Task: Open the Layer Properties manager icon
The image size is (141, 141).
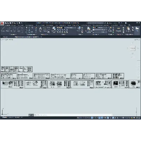Action: click(x=54, y=29)
